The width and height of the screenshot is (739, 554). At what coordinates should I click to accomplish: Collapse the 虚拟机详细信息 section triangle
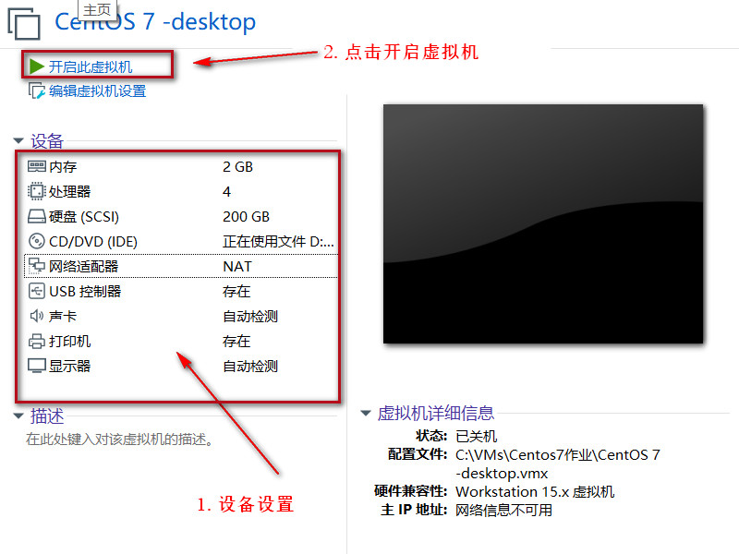(366, 413)
